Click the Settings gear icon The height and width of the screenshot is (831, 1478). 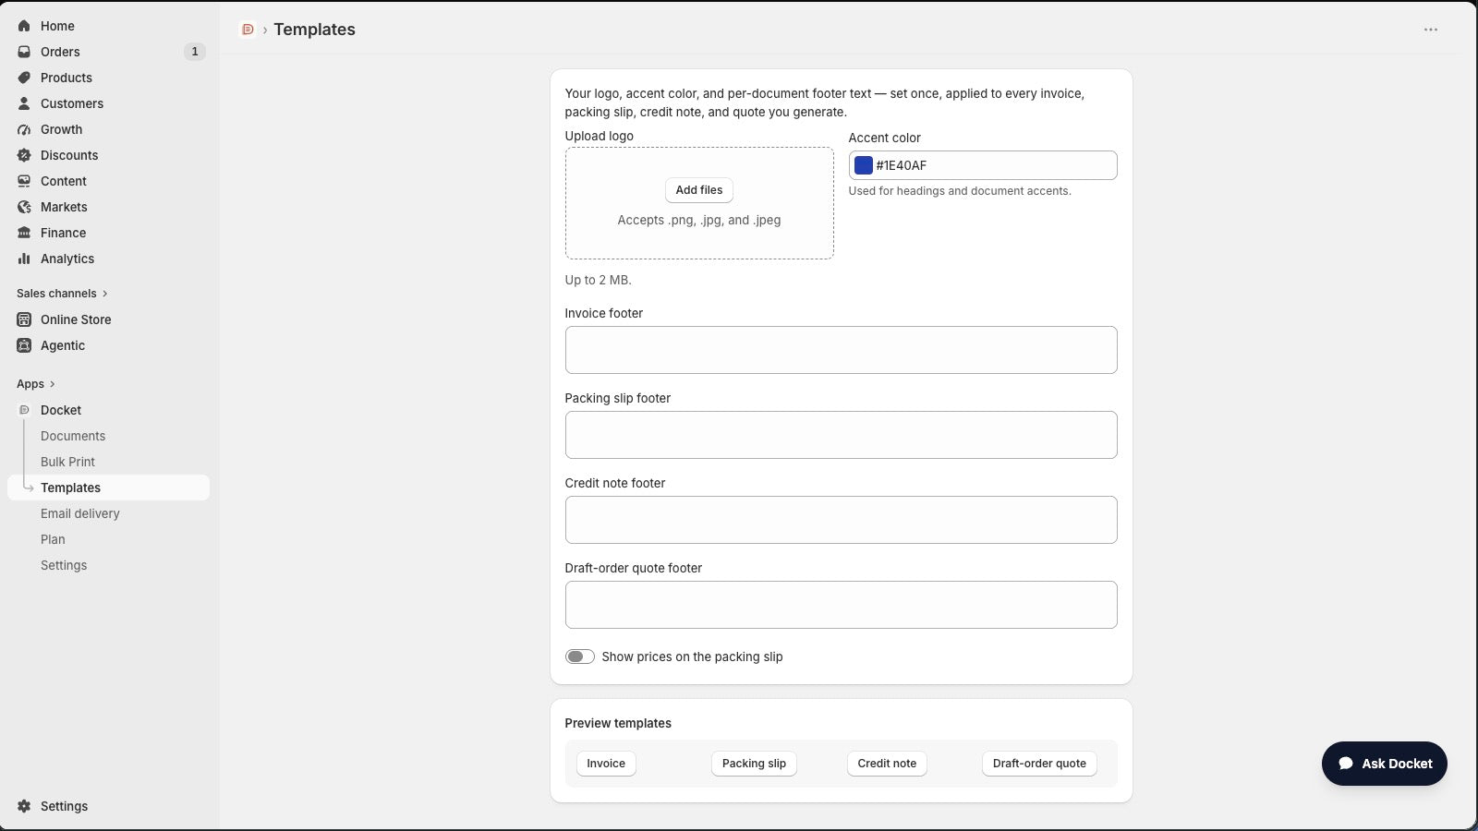click(x=24, y=806)
